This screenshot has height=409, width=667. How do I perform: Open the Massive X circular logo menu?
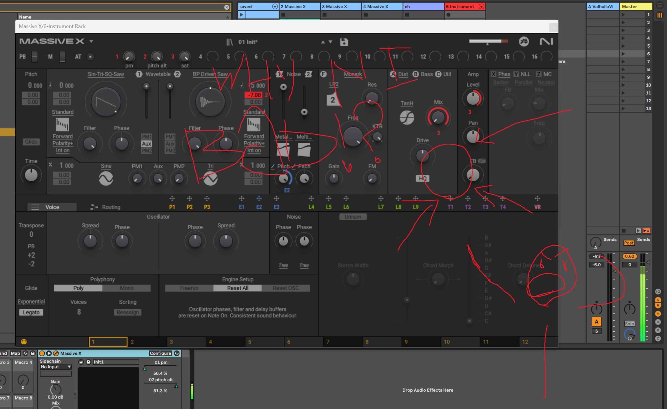pyautogui.click(x=524, y=42)
